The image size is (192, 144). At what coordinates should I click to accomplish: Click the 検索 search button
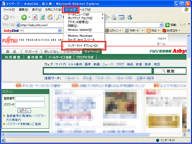point(170,71)
